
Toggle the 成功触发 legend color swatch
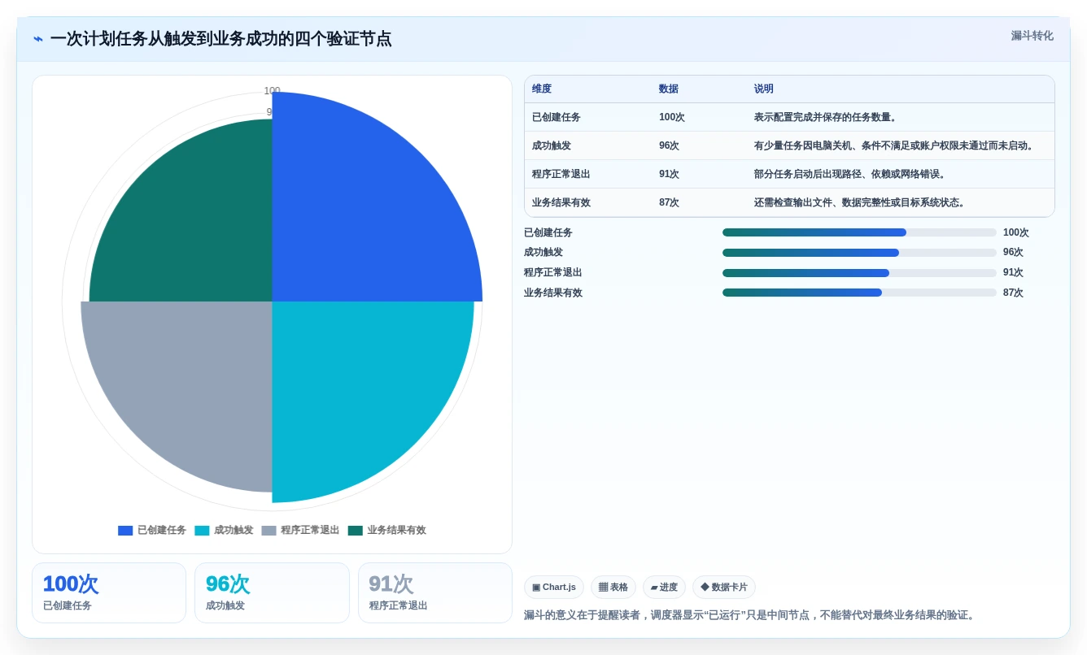coord(202,531)
